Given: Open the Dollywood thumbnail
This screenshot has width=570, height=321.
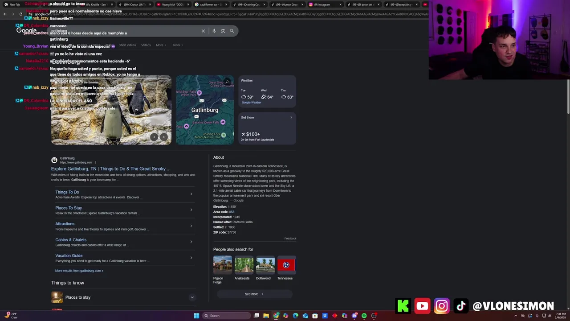Looking at the screenshot, I should 265,265.
